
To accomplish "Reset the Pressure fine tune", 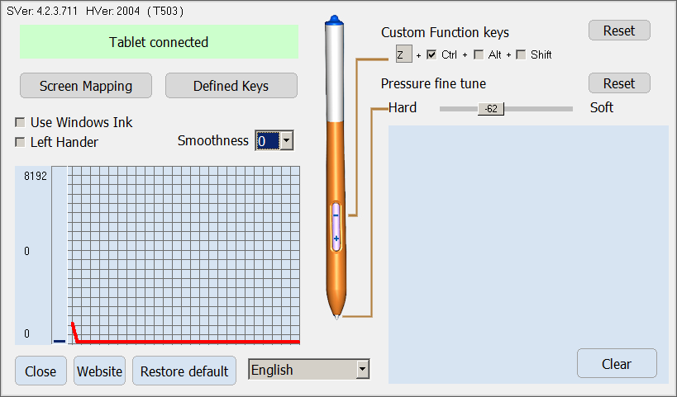I will pyautogui.click(x=619, y=83).
